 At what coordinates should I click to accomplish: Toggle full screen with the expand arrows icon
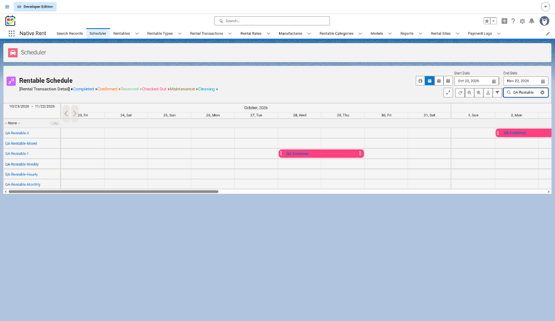pyautogui.click(x=448, y=93)
